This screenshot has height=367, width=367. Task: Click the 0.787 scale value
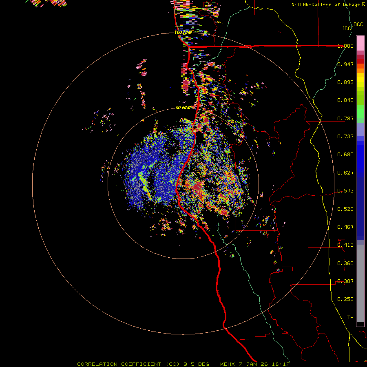(x=345, y=118)
